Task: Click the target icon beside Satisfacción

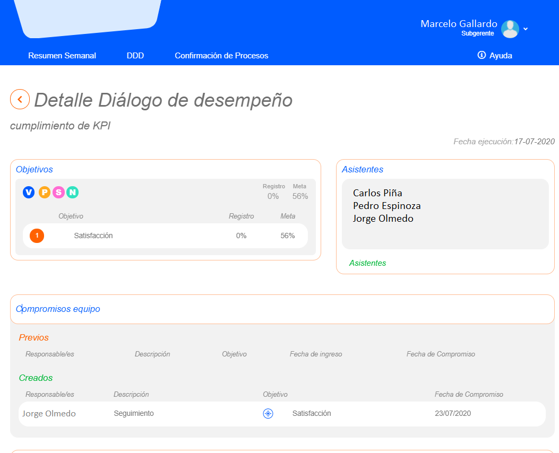Action: point(268,413)
